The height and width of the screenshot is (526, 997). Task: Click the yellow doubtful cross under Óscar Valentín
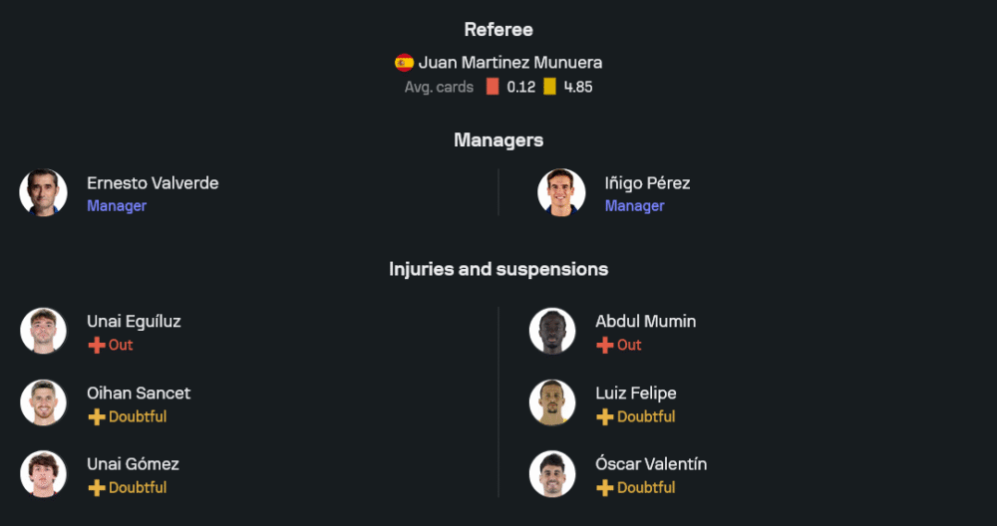605,488
